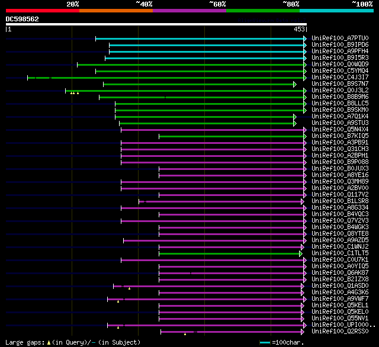The image size is (379, 347).
Task: Click the UniRef100_B7KIQ5 label
Action: coord(340,136)
